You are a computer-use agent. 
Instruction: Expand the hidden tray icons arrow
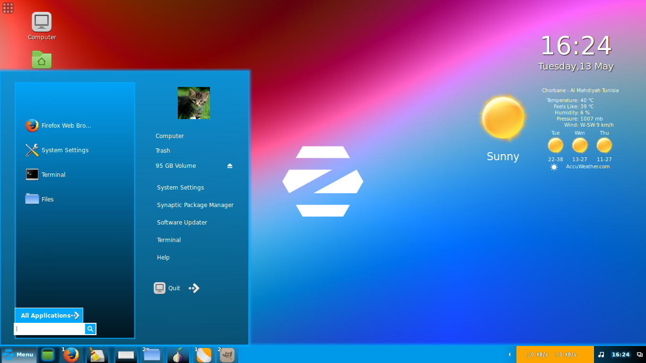(509, 354)
